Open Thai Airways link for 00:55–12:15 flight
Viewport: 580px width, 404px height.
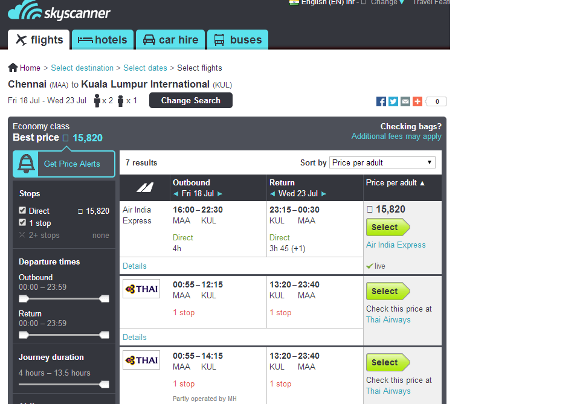point(388,319)
